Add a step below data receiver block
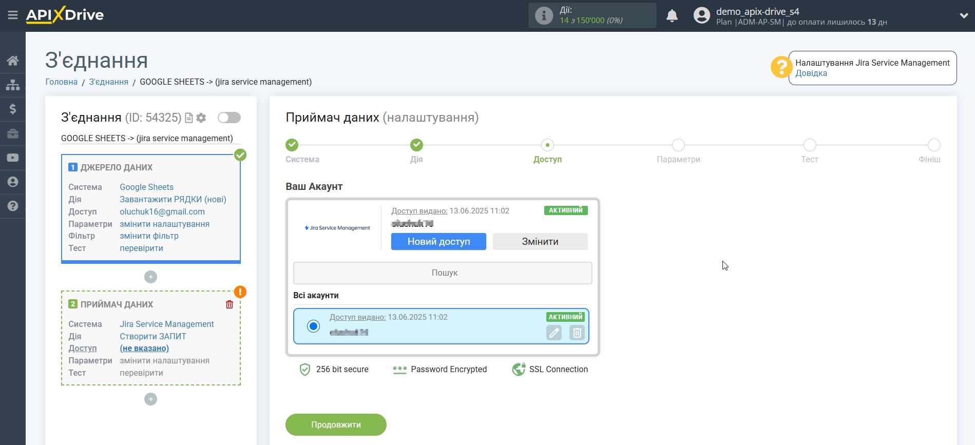This screenshot has width=975, height=445. 150,399
